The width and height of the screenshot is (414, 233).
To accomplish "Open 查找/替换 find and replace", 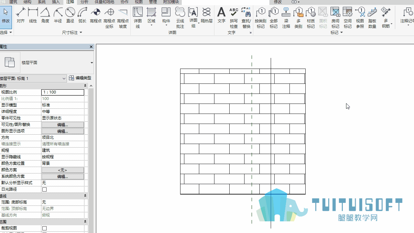I will pyautogui.click(x=246, y=18).
